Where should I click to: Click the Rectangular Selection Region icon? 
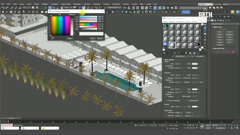coord(41,7)
